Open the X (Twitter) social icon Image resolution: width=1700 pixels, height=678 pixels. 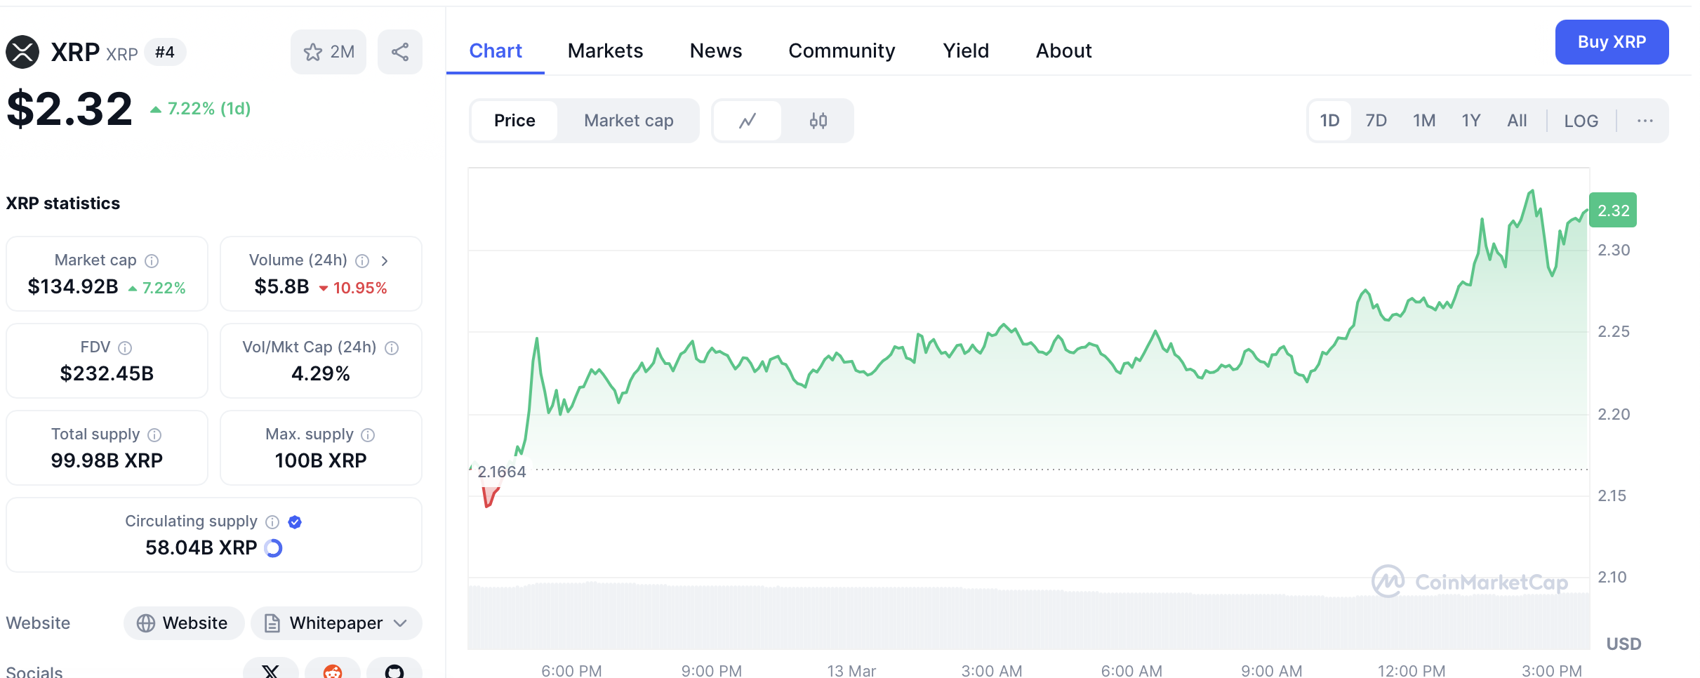click(x=270, y=670)
